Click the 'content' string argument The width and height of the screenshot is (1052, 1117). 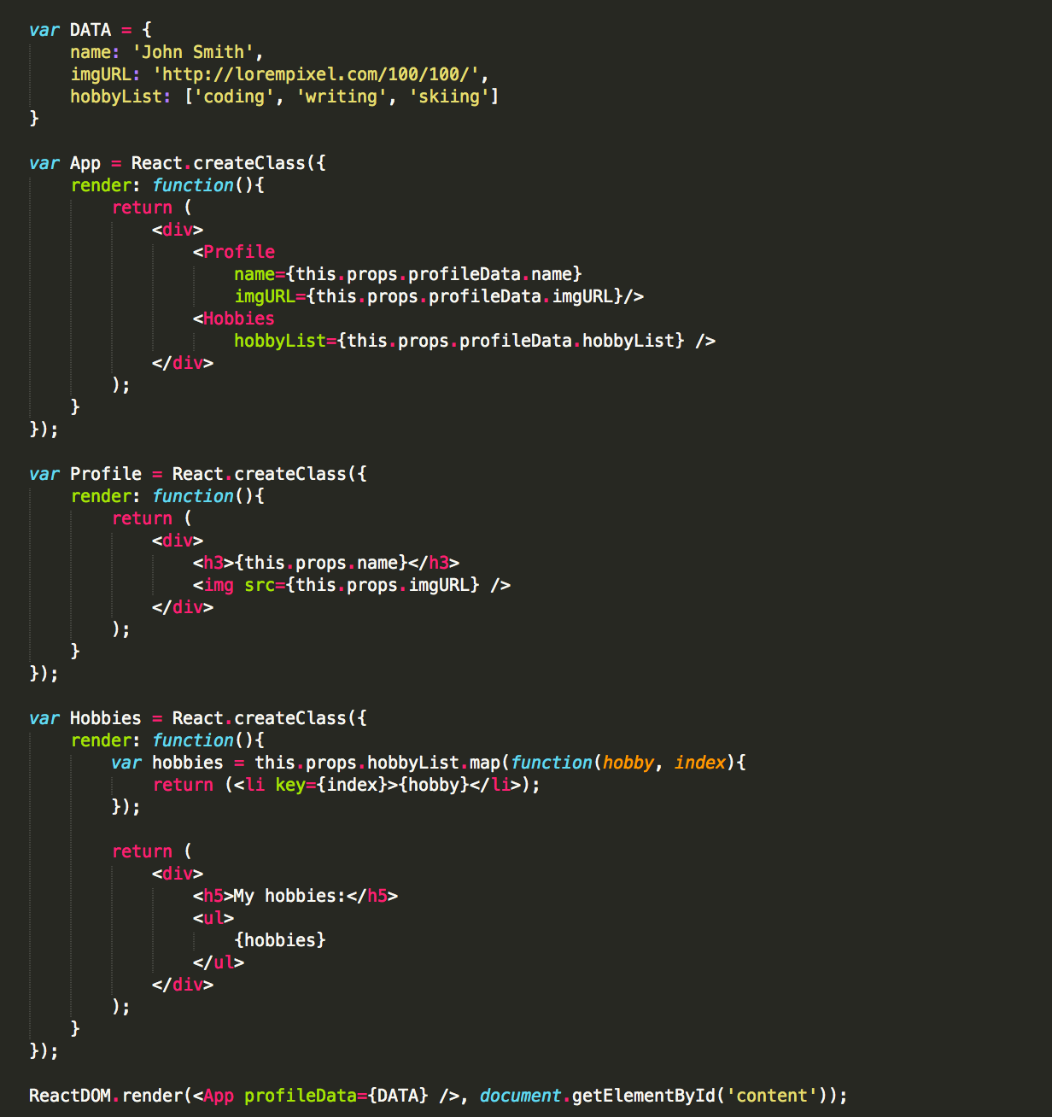click(772, 1096)
